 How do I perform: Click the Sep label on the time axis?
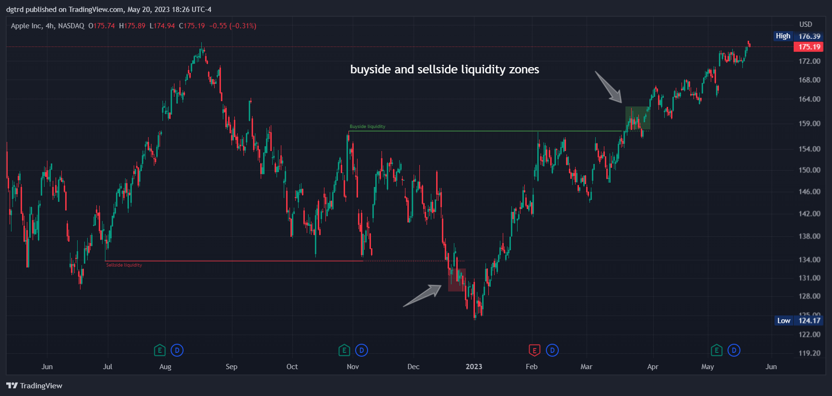231,367
